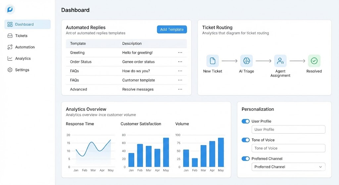The image size is (339, 185).
Task: Click the New Ticket step label
Action: tap(213, 71)
